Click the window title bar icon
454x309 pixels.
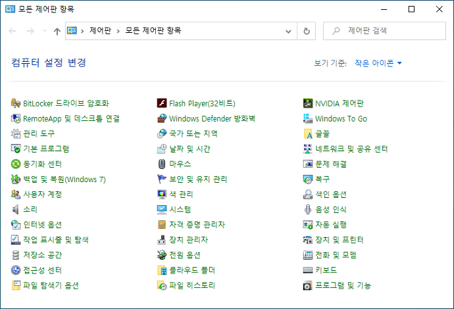(x=10, y=9)
